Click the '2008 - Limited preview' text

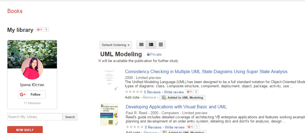tap(143, 78)
